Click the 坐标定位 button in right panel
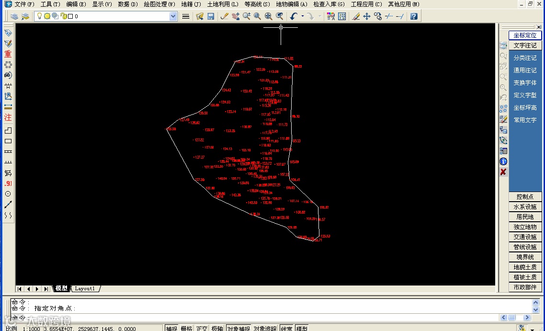The width and height of the screenshot is (545, 331). tap(525, 35)
